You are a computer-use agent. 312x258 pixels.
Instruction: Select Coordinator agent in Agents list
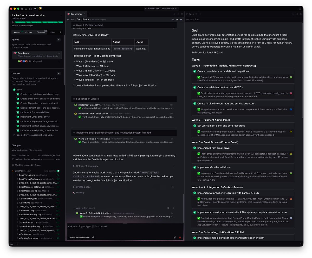pos(37,55)
